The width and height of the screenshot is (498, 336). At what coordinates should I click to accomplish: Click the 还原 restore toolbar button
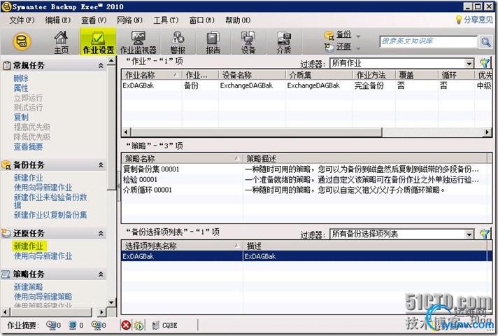[338, 47]
